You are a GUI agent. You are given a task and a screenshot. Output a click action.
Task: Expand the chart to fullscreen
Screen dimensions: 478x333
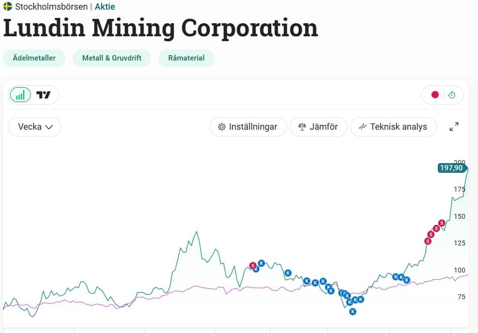pyautogui.click(x=454, y=127)
